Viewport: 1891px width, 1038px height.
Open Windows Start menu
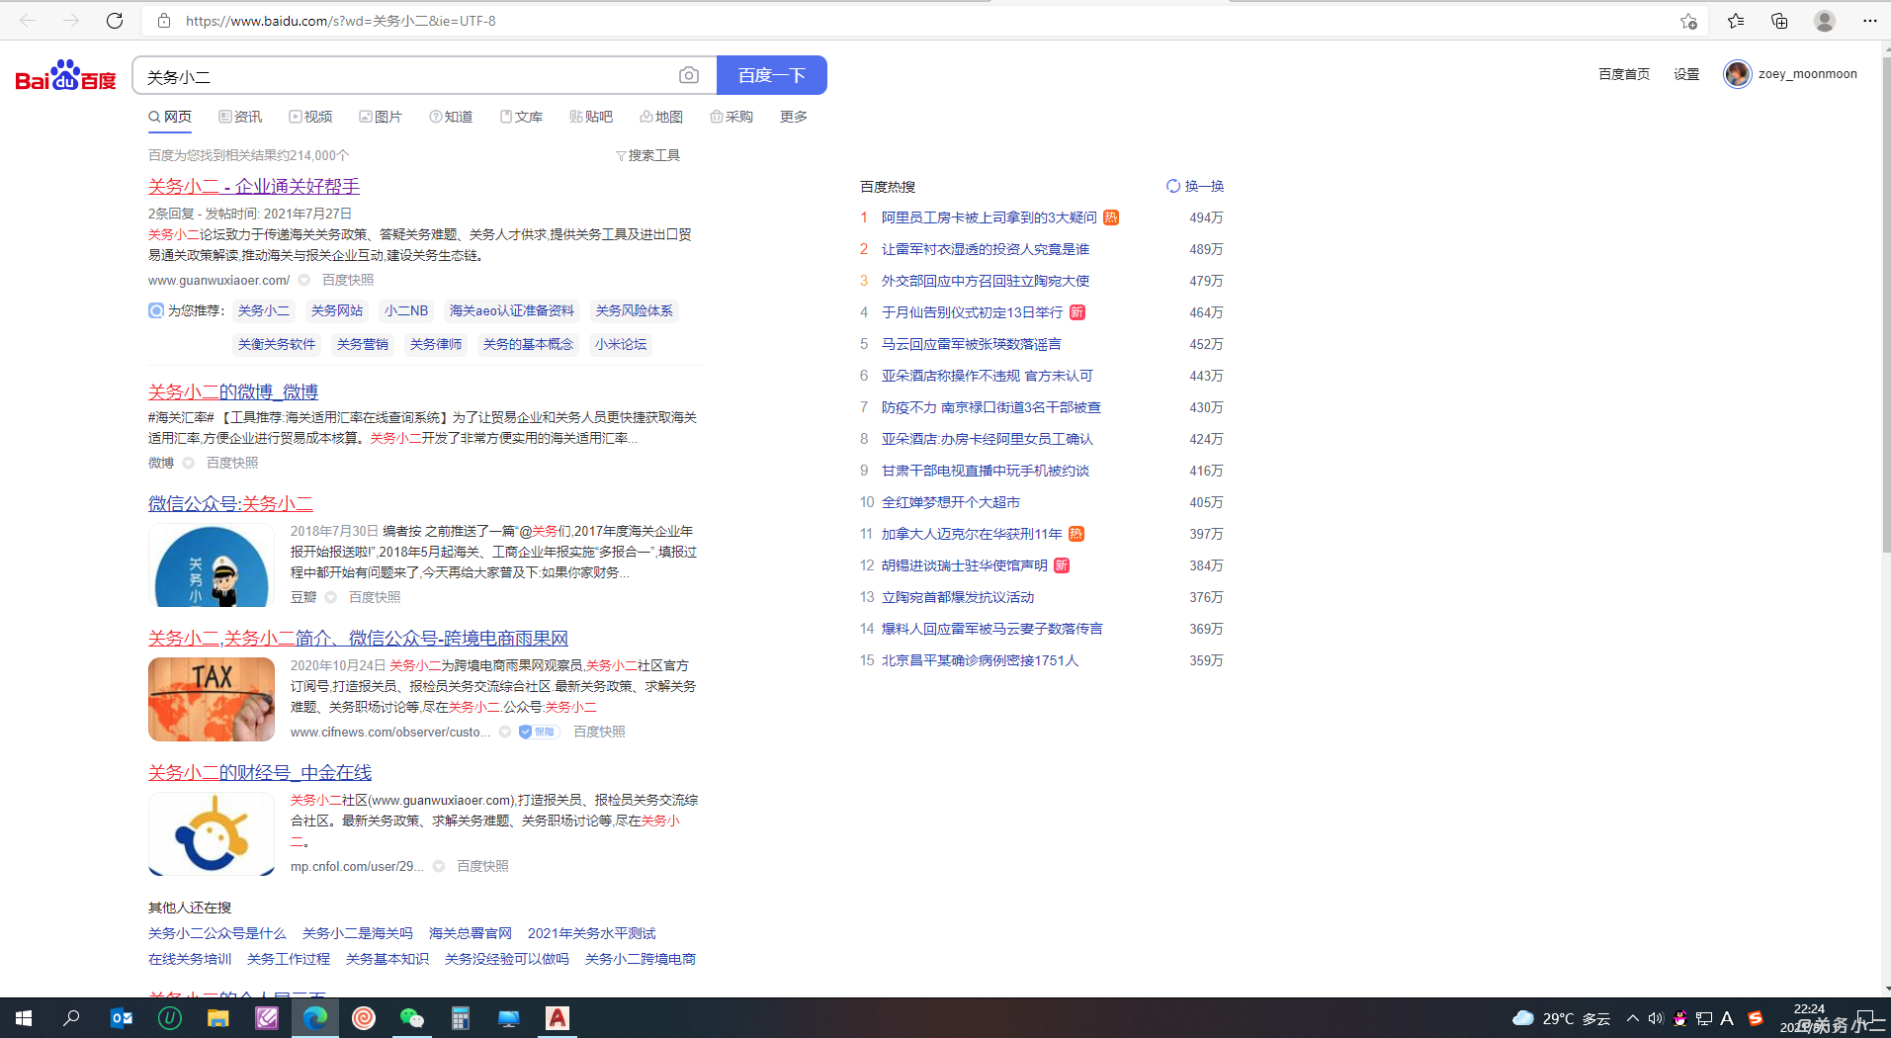click(24, 1018)
